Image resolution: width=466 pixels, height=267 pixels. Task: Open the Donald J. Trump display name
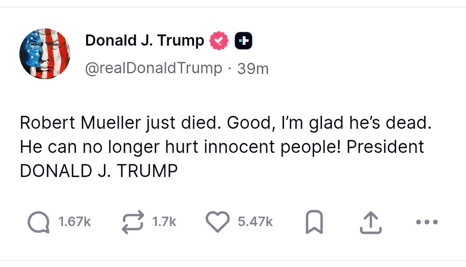coord(144,41)
